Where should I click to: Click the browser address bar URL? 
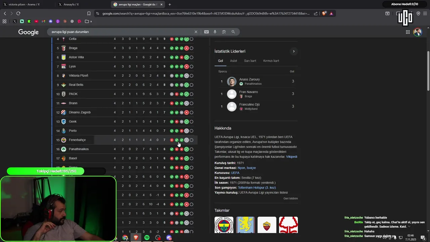(x=206, y=13)
